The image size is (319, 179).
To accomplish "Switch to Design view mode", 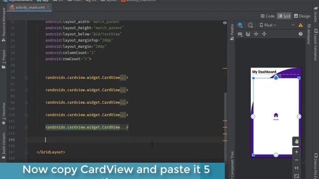I will tap(302, 16).
